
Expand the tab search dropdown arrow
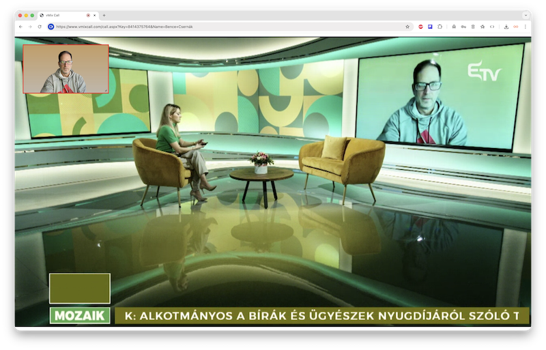coord(526,15)
